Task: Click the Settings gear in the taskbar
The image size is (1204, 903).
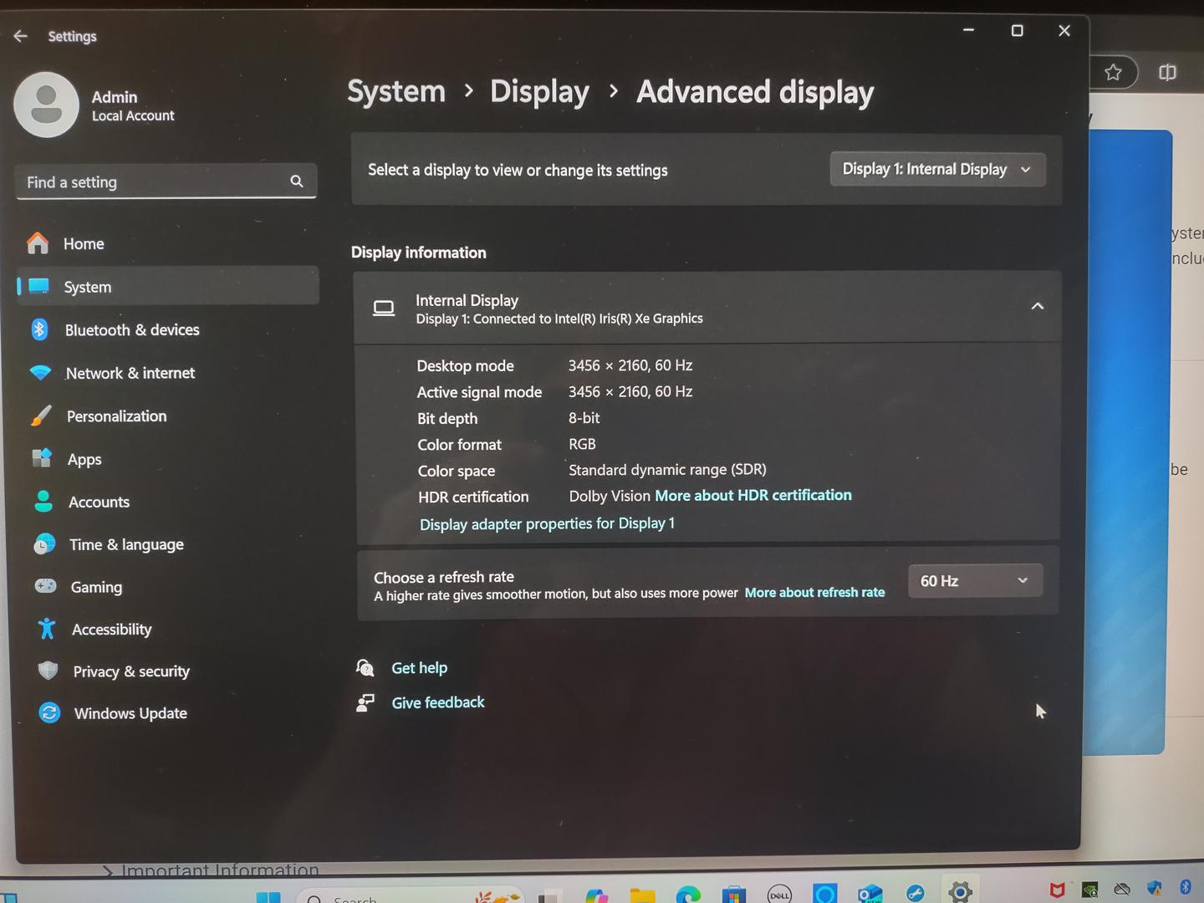Action: [x=960, y=891]
